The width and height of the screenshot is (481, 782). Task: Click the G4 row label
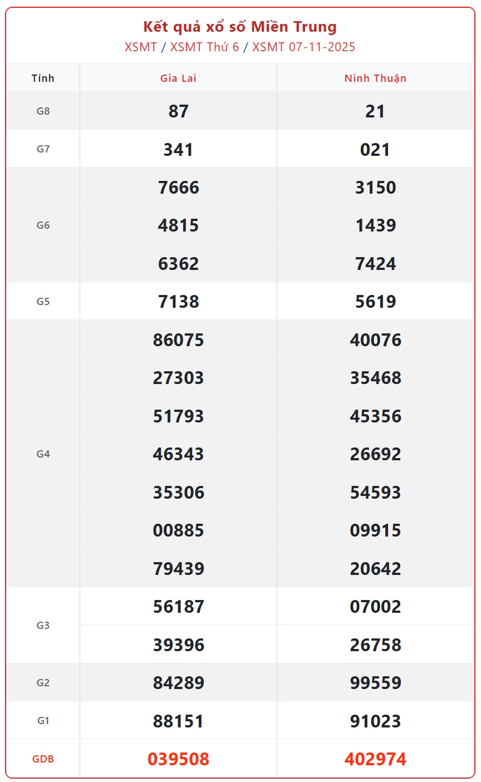click(x=43, y=454)
